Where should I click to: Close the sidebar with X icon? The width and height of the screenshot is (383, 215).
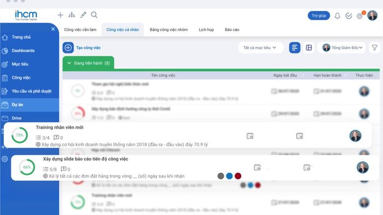[53, 29]
